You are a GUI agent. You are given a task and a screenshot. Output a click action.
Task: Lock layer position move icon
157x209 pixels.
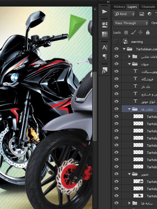point(140,32)
